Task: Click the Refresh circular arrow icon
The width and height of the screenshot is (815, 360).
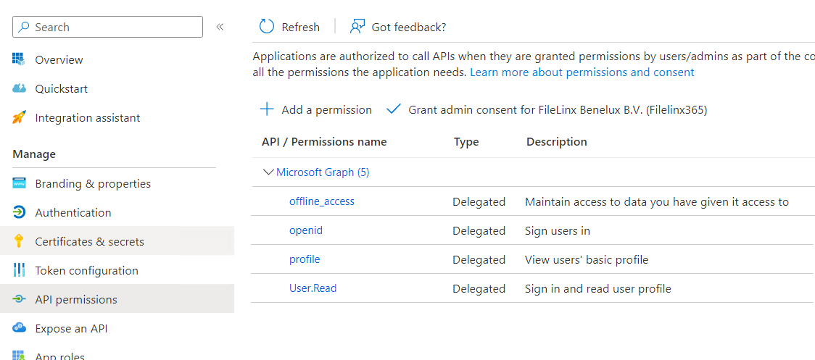Action: click(x=267, y=27)
